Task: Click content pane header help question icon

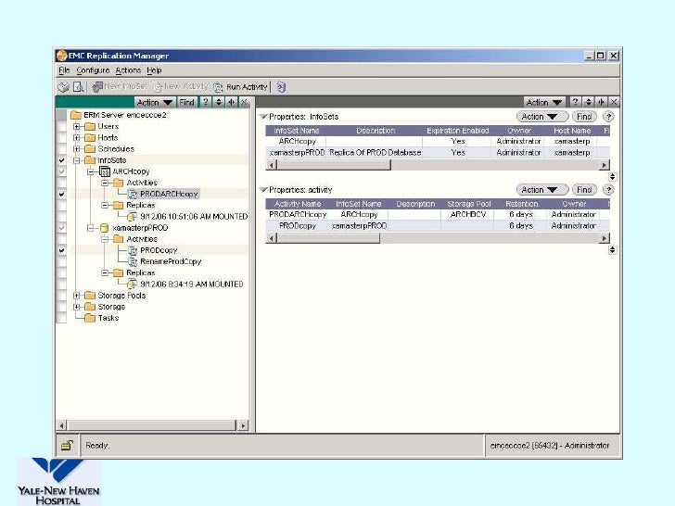Action: coord(576,102)
